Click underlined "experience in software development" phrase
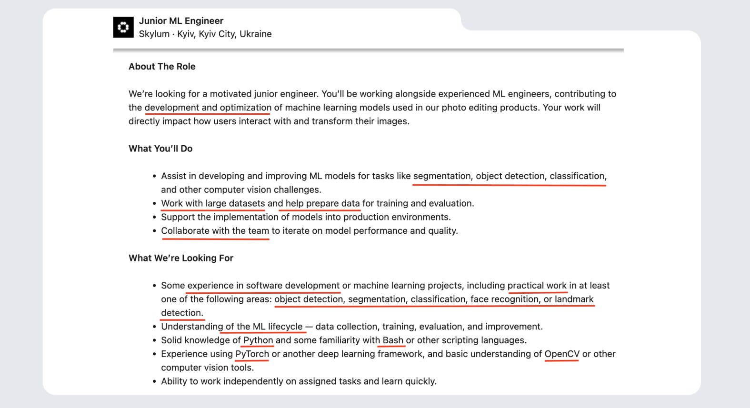This screenshot has width=750, height=408. click(x=263, y=286)
